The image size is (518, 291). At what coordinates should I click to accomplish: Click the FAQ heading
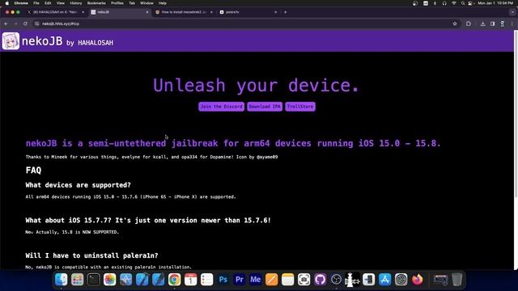click(33, 171)
